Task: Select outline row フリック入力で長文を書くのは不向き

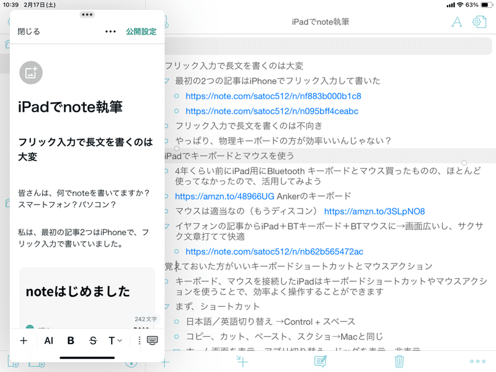Action: tap(249, 126)
